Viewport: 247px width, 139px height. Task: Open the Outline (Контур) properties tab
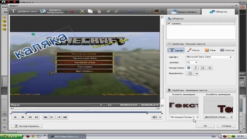[x=227, y=50]
